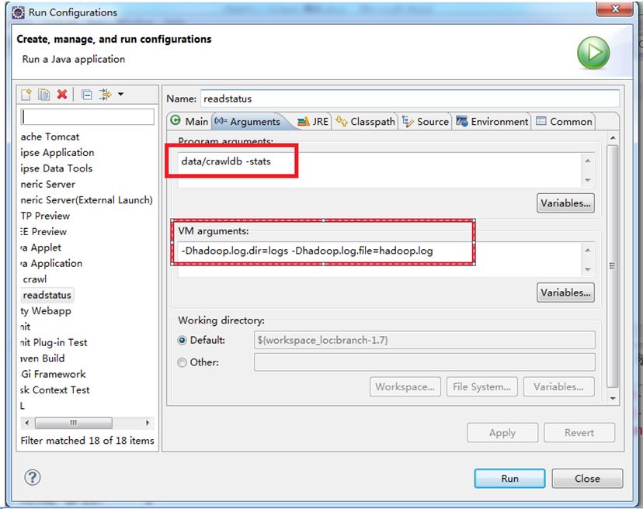Select the HTTP Preview tree item
The width and height of the screenshot is (643, 509).
[45, 216]
